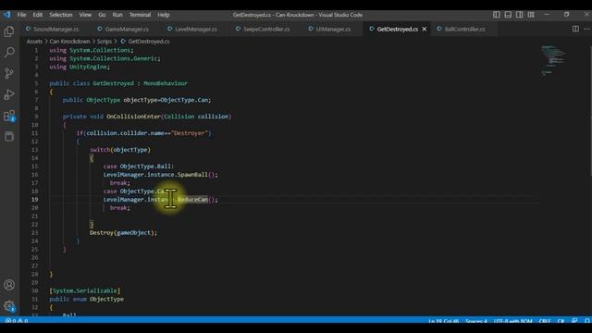
Task: Open the View menu
Action: coord(85,15)
